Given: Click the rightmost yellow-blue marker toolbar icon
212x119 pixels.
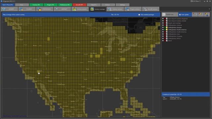Looking at the screenshot, I should pyautogui.click(x=206, y=14).
